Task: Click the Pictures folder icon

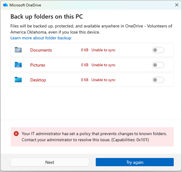Action: (x=18, y=65)
